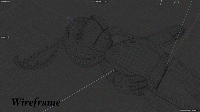200x112 pixels.
Task: Click the Move tool cross icon
Action: click(9, 37)
